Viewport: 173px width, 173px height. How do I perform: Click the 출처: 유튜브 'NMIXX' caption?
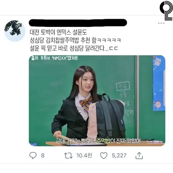click(55, 58)
